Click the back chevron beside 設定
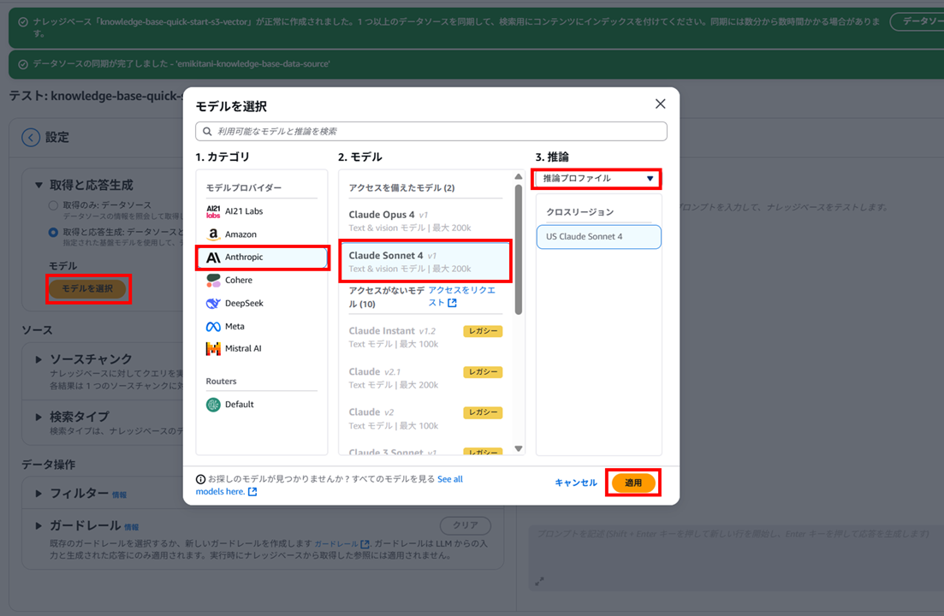Screen dimensions: 944x616 coord(31,137)
